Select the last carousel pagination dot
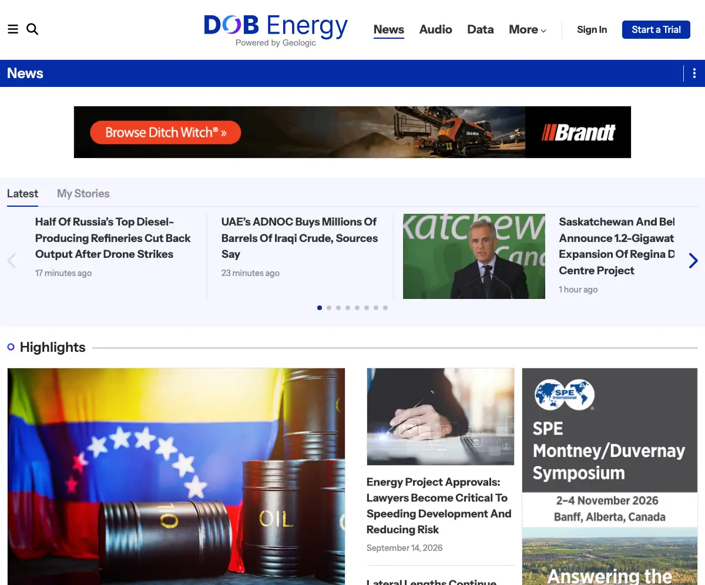Screen dimensions: 705x585 click(385, 308)
